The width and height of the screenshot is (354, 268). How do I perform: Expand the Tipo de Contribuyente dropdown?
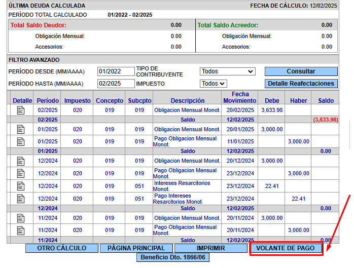(x=227, y=71)
